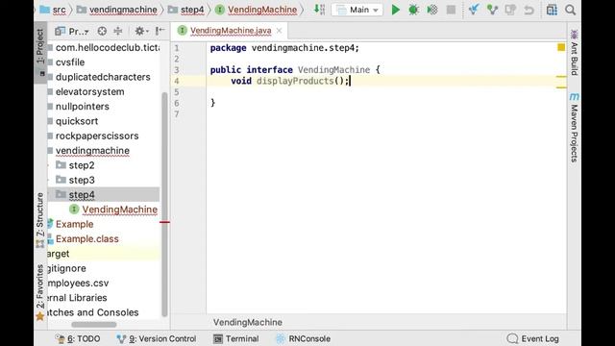
Task: Click line number 4 in the gutter
Action: [x=177, y=81]
